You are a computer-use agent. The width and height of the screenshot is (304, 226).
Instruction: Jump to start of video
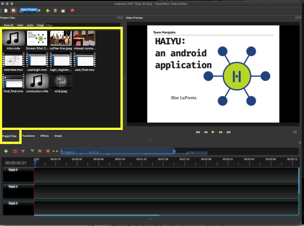coord(198,132)
